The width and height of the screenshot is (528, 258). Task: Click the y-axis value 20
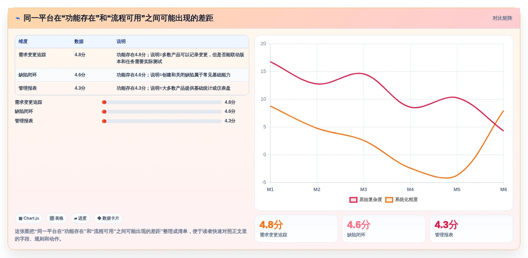pyautogui.click(x=263, y=44)
